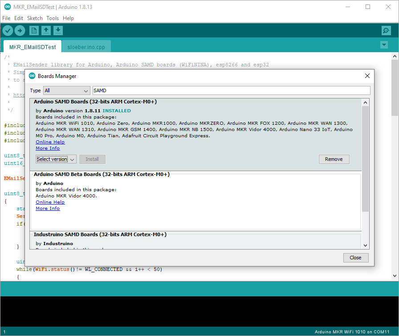Create a new sketch with the New icon

pyautogui.click(x=34, y=31)
